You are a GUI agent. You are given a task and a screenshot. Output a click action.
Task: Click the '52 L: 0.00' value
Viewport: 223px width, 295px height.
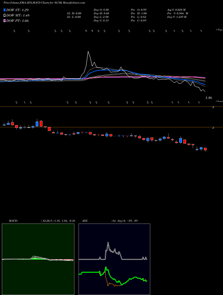click(x=73, y=17)
